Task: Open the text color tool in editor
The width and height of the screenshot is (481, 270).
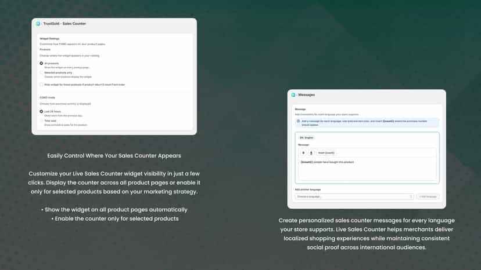Action: 311,153
